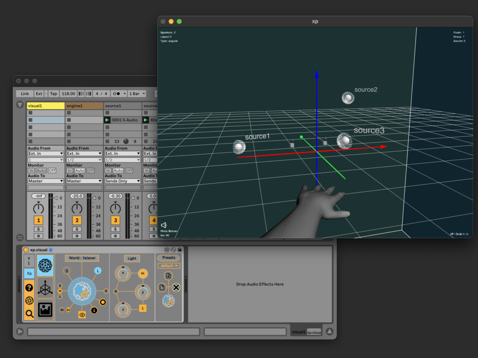Image resolution: width=478 pixels, height=358 pixels.
Task: Select the image picture icon in xp.visual
Action: [45, 309]
